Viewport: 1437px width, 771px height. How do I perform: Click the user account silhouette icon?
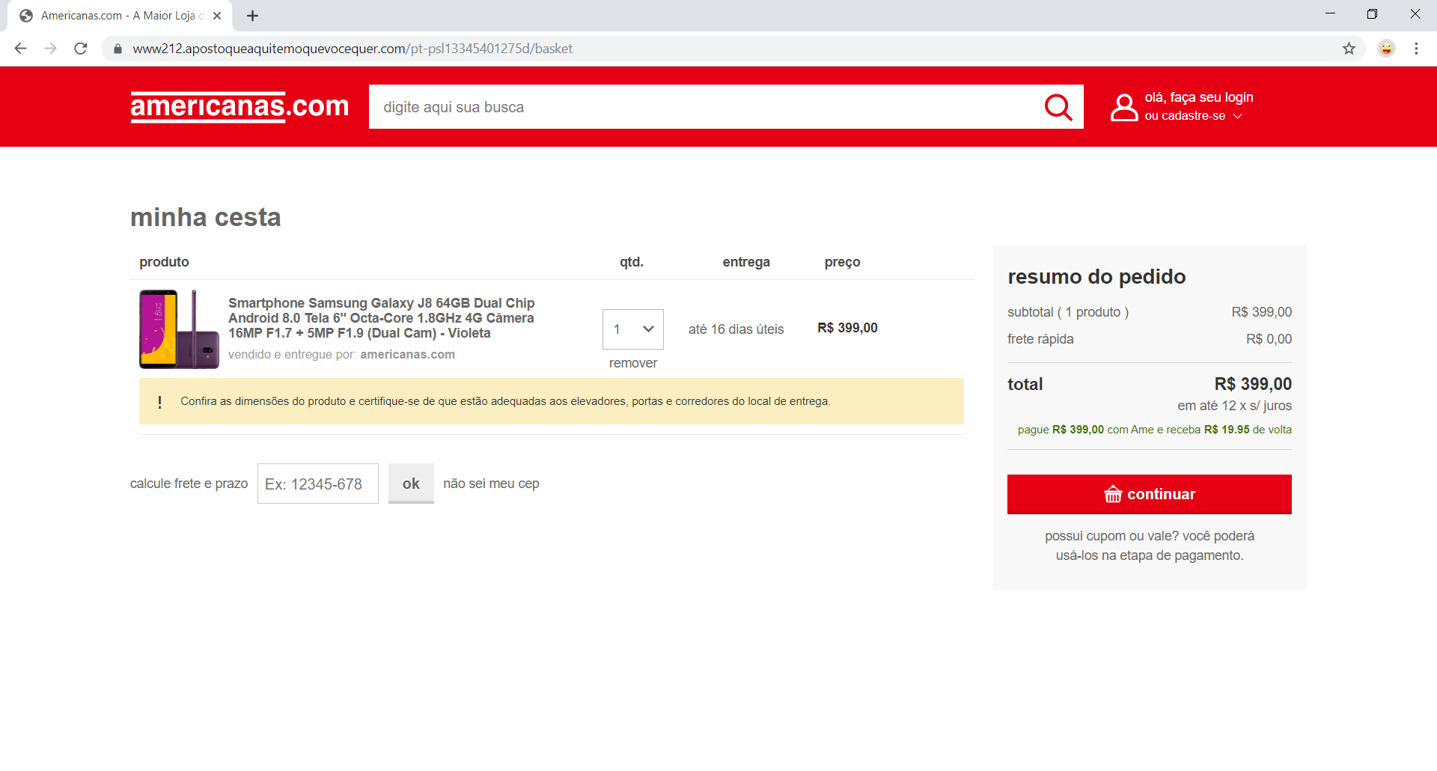pyautogui.click(x=1124, y=107)
